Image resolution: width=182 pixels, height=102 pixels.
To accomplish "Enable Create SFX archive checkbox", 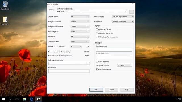I will (x=97, y=29).
